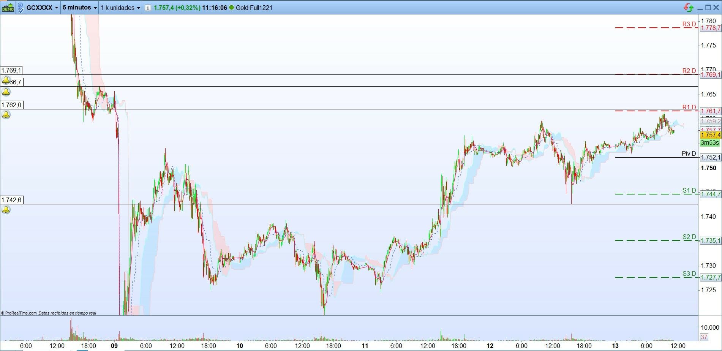Open the instrument info icon

(x=148, y=8)
